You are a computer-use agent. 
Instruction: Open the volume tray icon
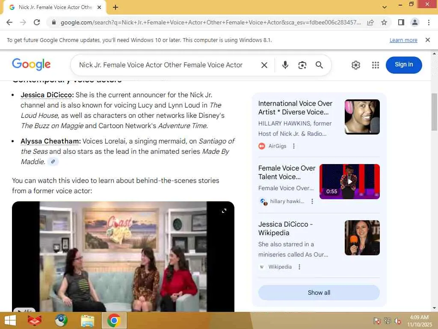[397, 320]
